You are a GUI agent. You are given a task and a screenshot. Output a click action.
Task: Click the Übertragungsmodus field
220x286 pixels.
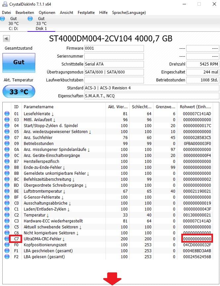tap(114, 72)
